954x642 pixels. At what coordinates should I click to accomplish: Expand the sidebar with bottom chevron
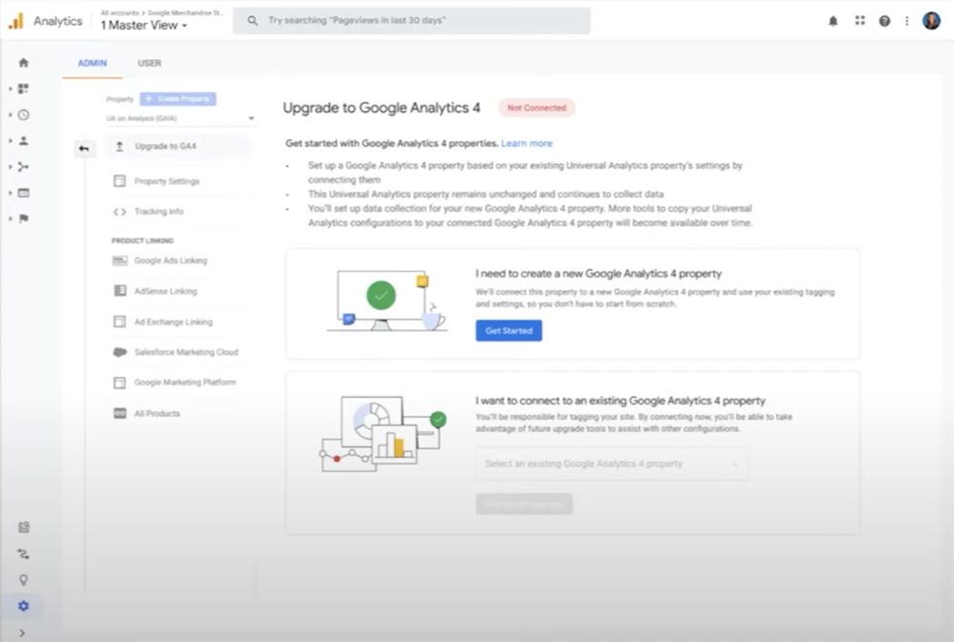click(x=23, y=632)
